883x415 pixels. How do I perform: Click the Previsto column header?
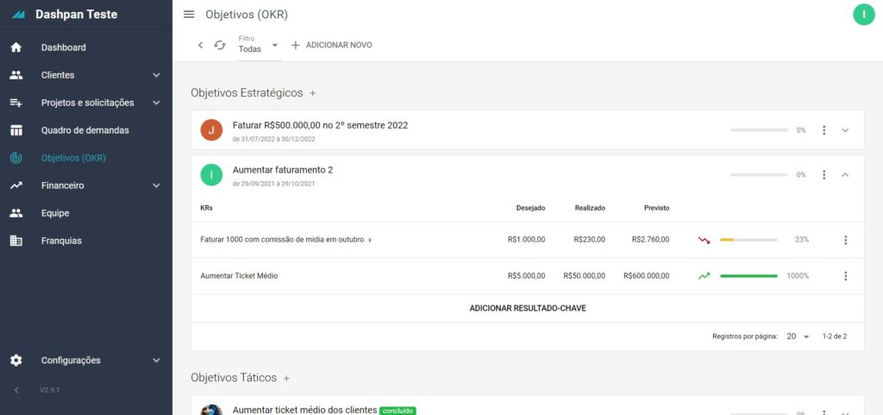656,208
